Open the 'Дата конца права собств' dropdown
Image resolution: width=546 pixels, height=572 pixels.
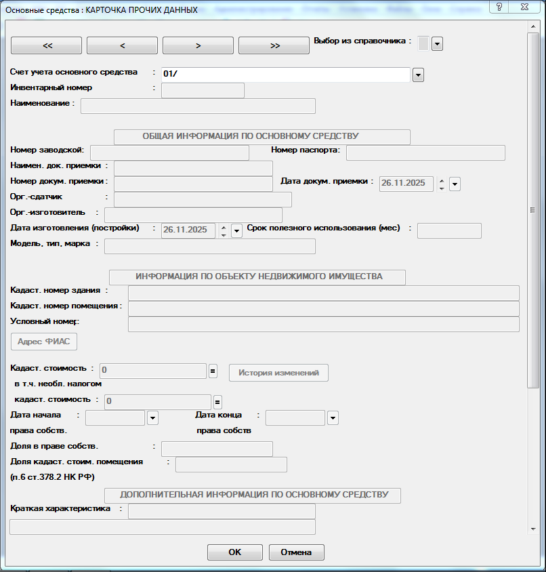pyautogui.click(x=333, y=418)
